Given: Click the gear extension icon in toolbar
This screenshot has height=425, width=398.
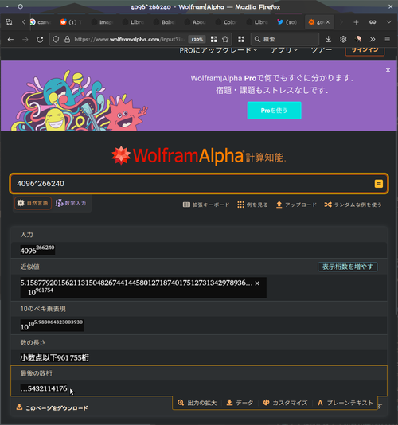Looking at the screenshot, I should click(343, 40).
